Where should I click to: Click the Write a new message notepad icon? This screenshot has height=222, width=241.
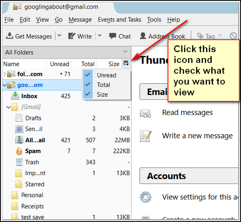coord(146,136)
